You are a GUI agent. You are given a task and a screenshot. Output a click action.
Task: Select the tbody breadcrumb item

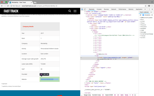tap(126, 95)
